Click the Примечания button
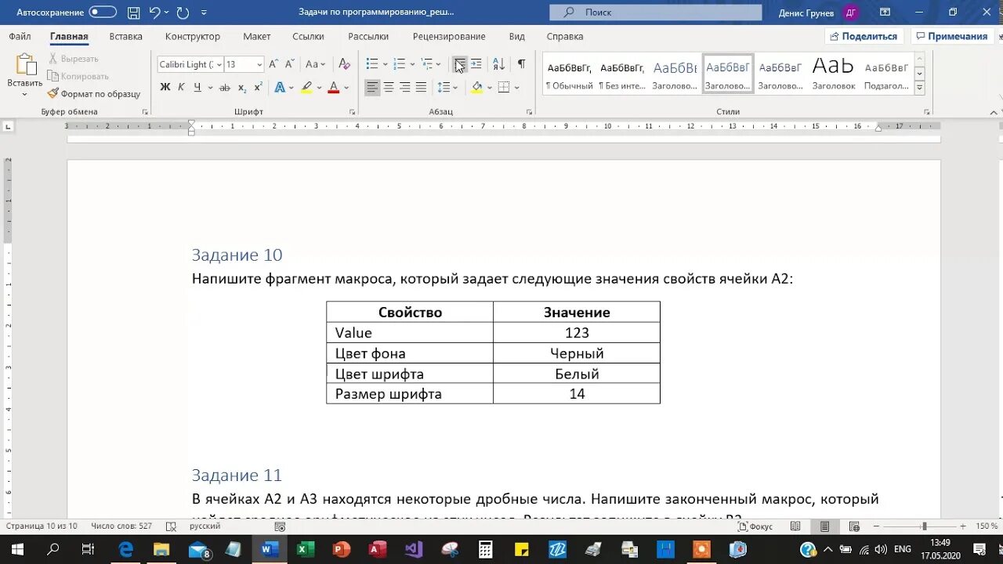Screen dimensions: 1003x564 pos(951,36)
